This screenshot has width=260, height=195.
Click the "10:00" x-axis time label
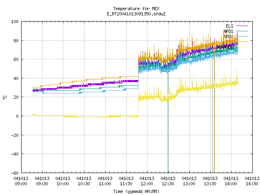pos(63,184)
